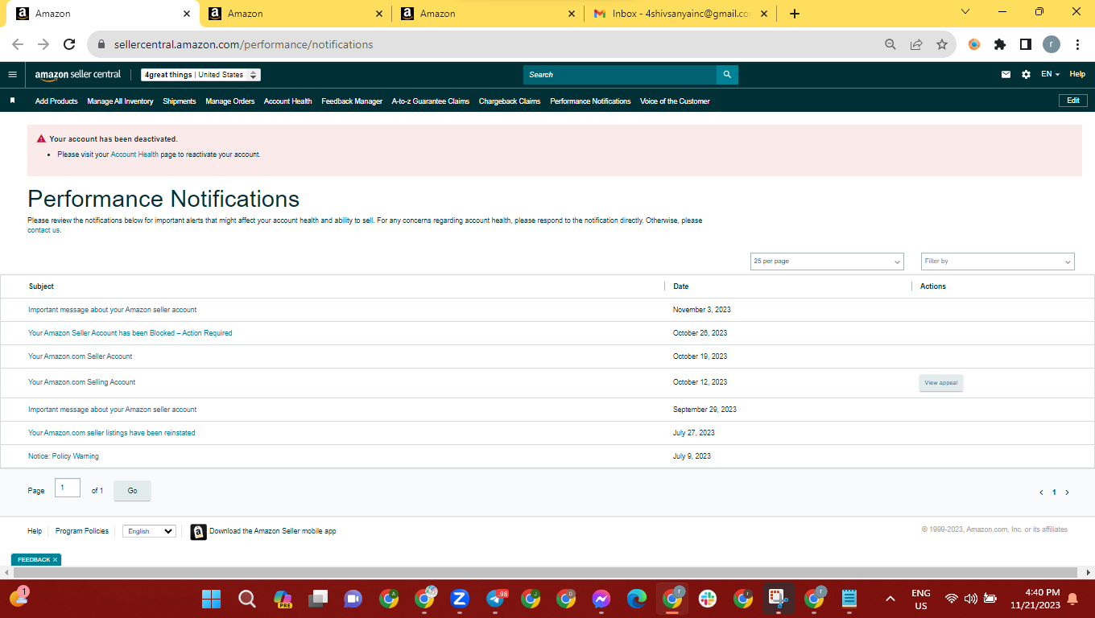
Task: Click the Help link in the top header
Action: (x=1077, y=75)
